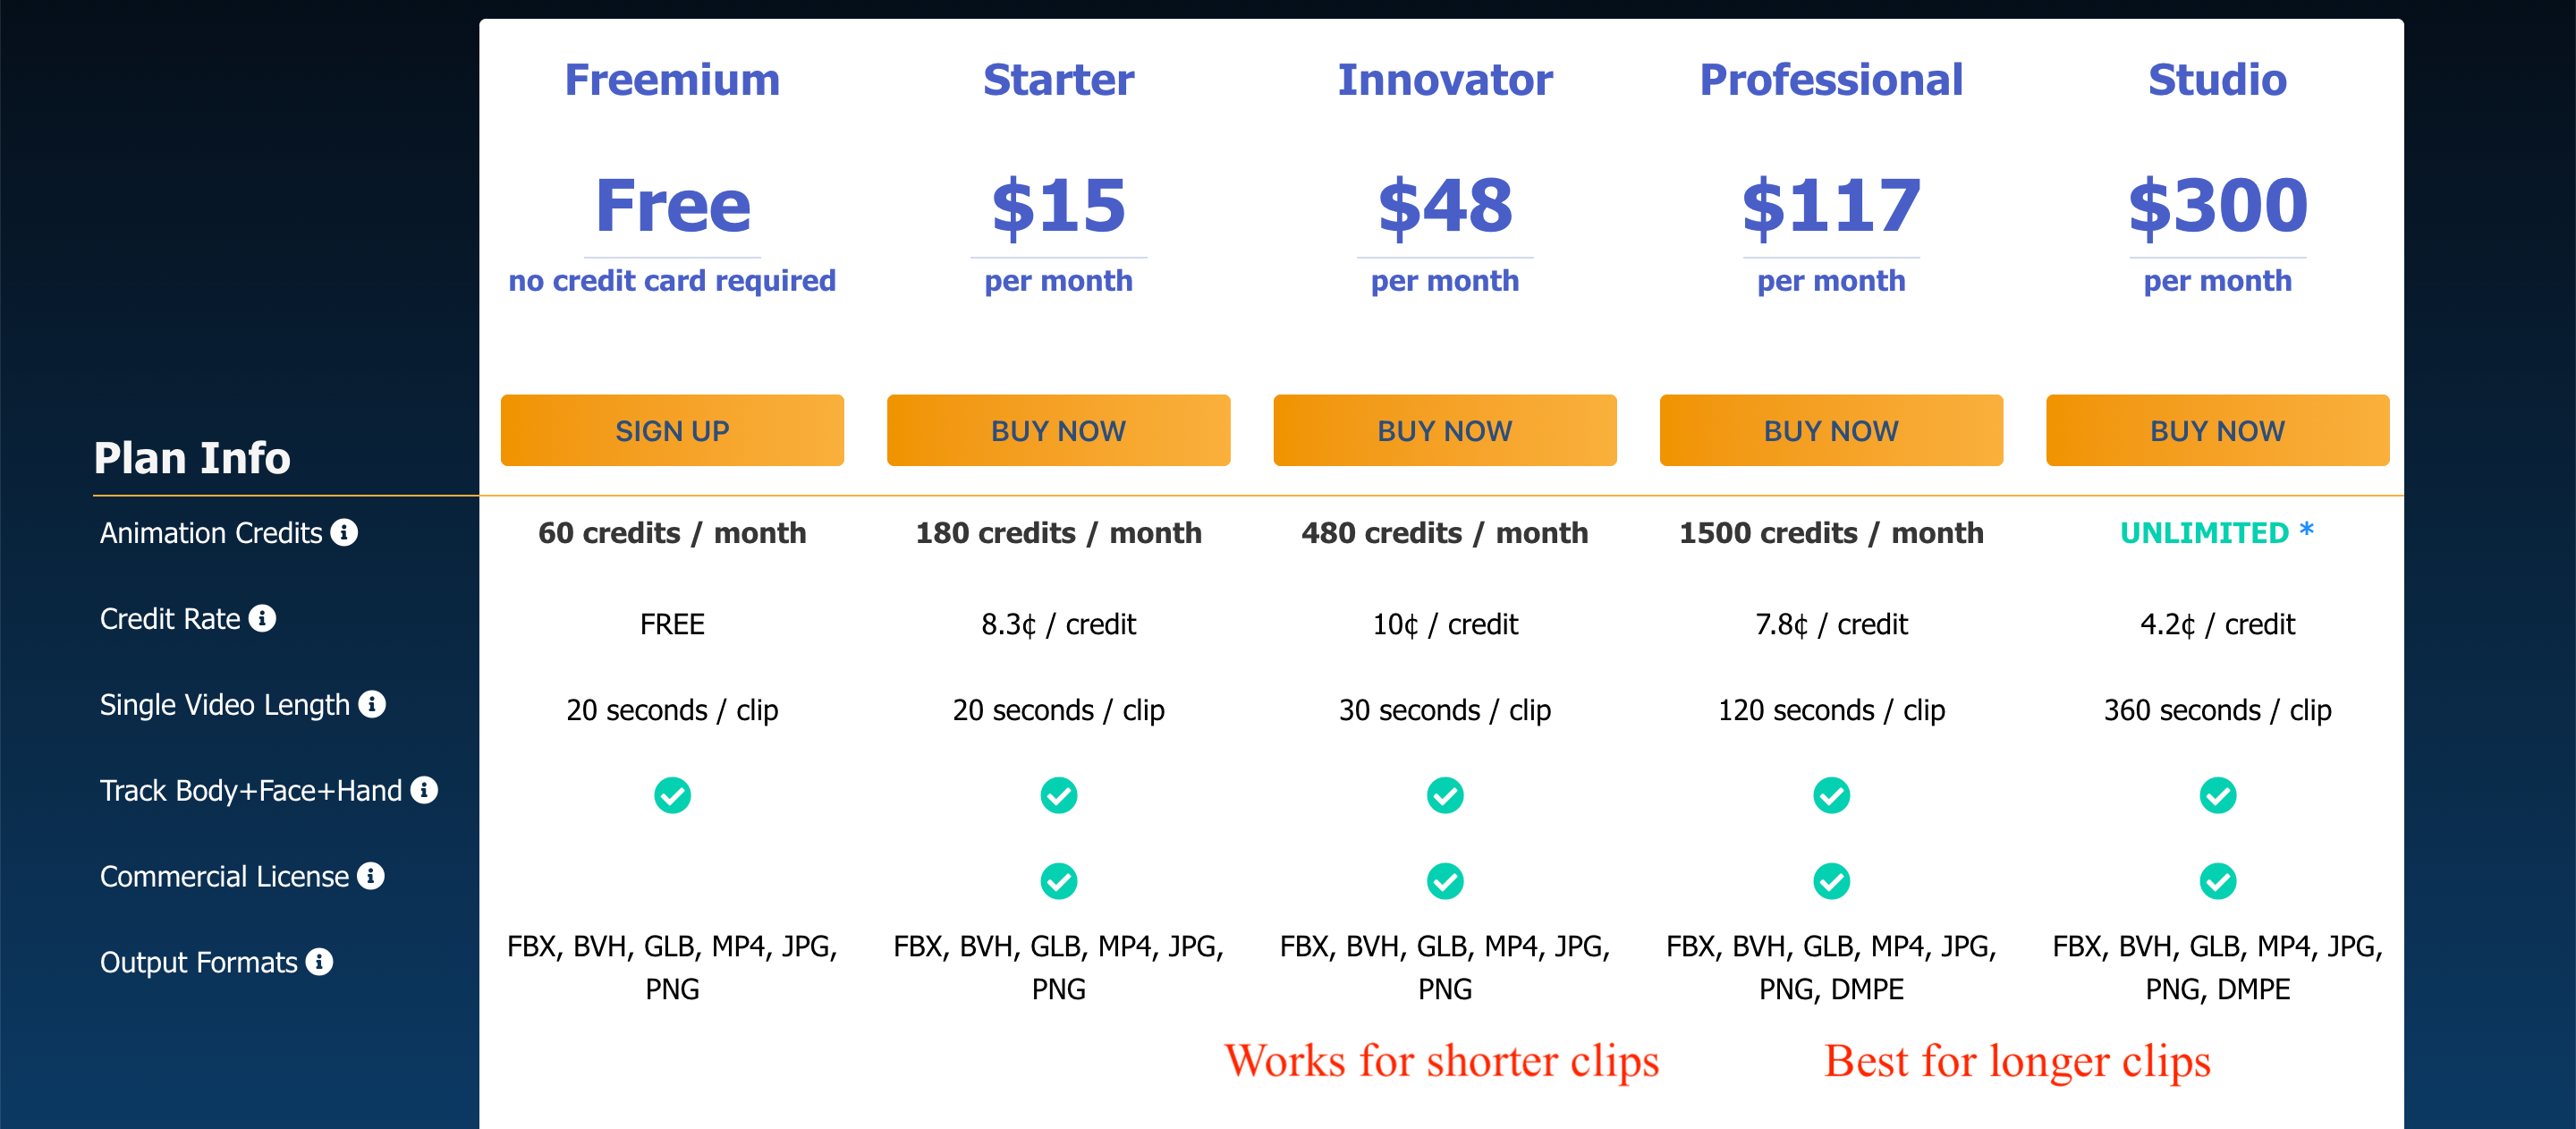Image resolution: width=2576 pixels, height=1129 pixels.
Task: Click the Commercial License info icon
Action: click(x=371, y=876)
